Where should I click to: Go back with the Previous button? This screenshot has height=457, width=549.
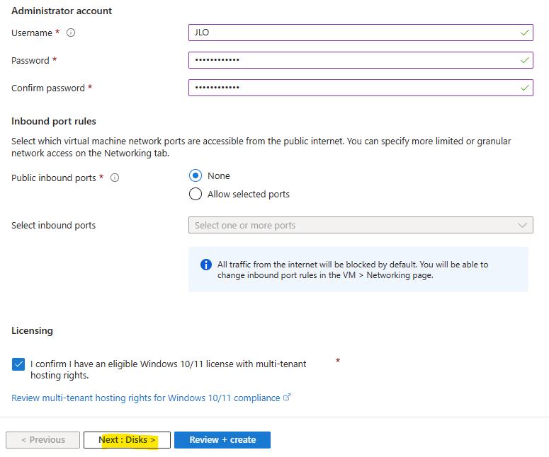coord(43,440)
